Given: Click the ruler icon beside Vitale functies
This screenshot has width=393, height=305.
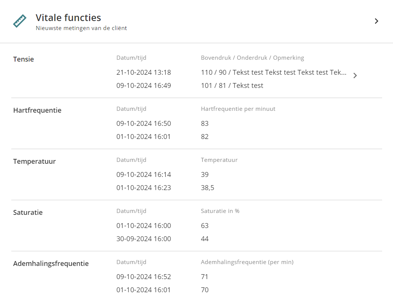Looking at the screenshot, I should pyautogui.click(x=20, y=21).
